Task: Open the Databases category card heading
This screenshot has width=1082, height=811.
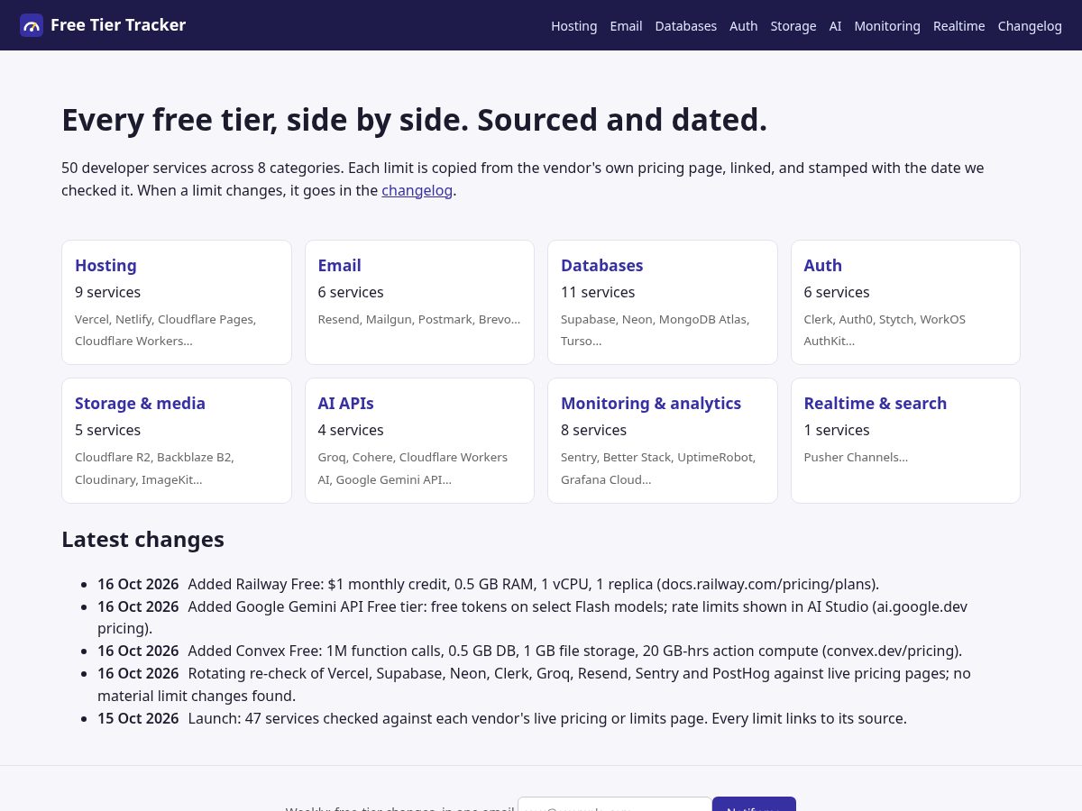Action: pos(601,265)
